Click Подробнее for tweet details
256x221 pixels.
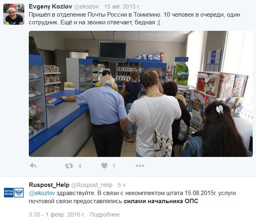pos(105,215)
